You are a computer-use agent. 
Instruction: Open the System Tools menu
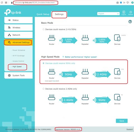[x=18, y=75]
